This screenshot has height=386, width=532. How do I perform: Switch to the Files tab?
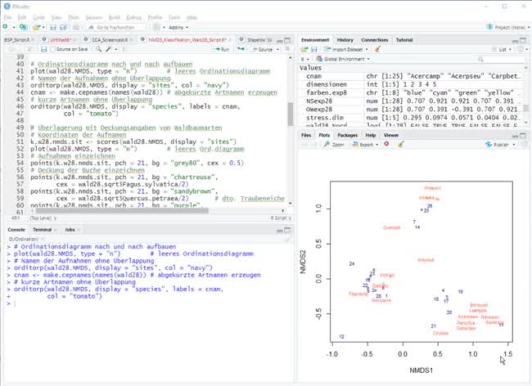306,135
